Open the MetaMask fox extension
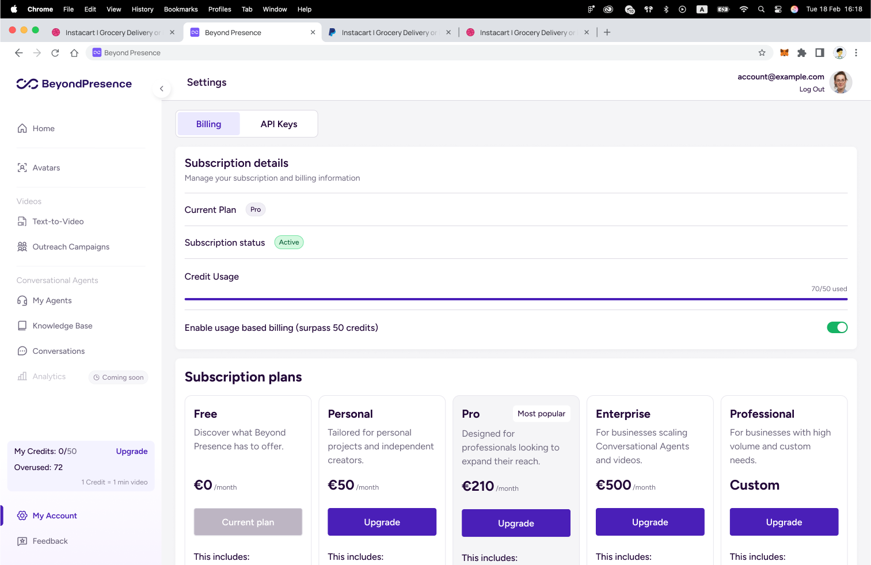This screenshot has height=565, width=871. coord(784,53)
